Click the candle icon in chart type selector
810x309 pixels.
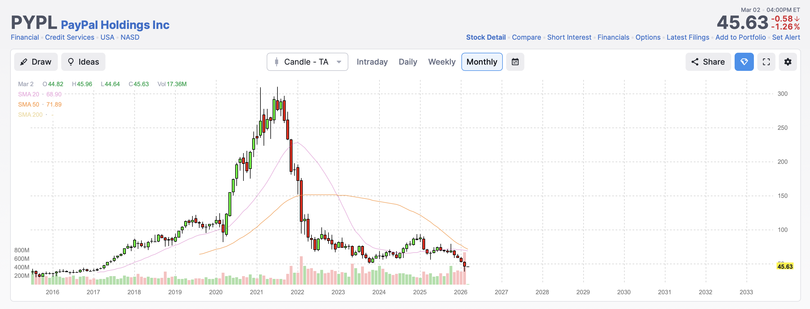(276, 62)
